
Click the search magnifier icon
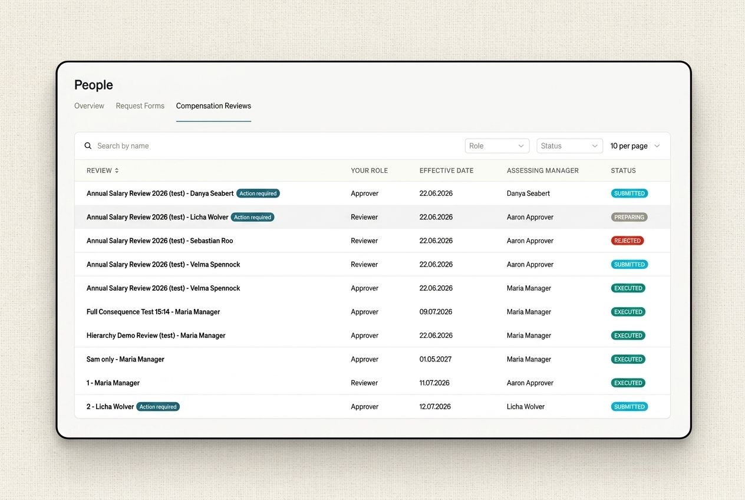pos(88,146)
